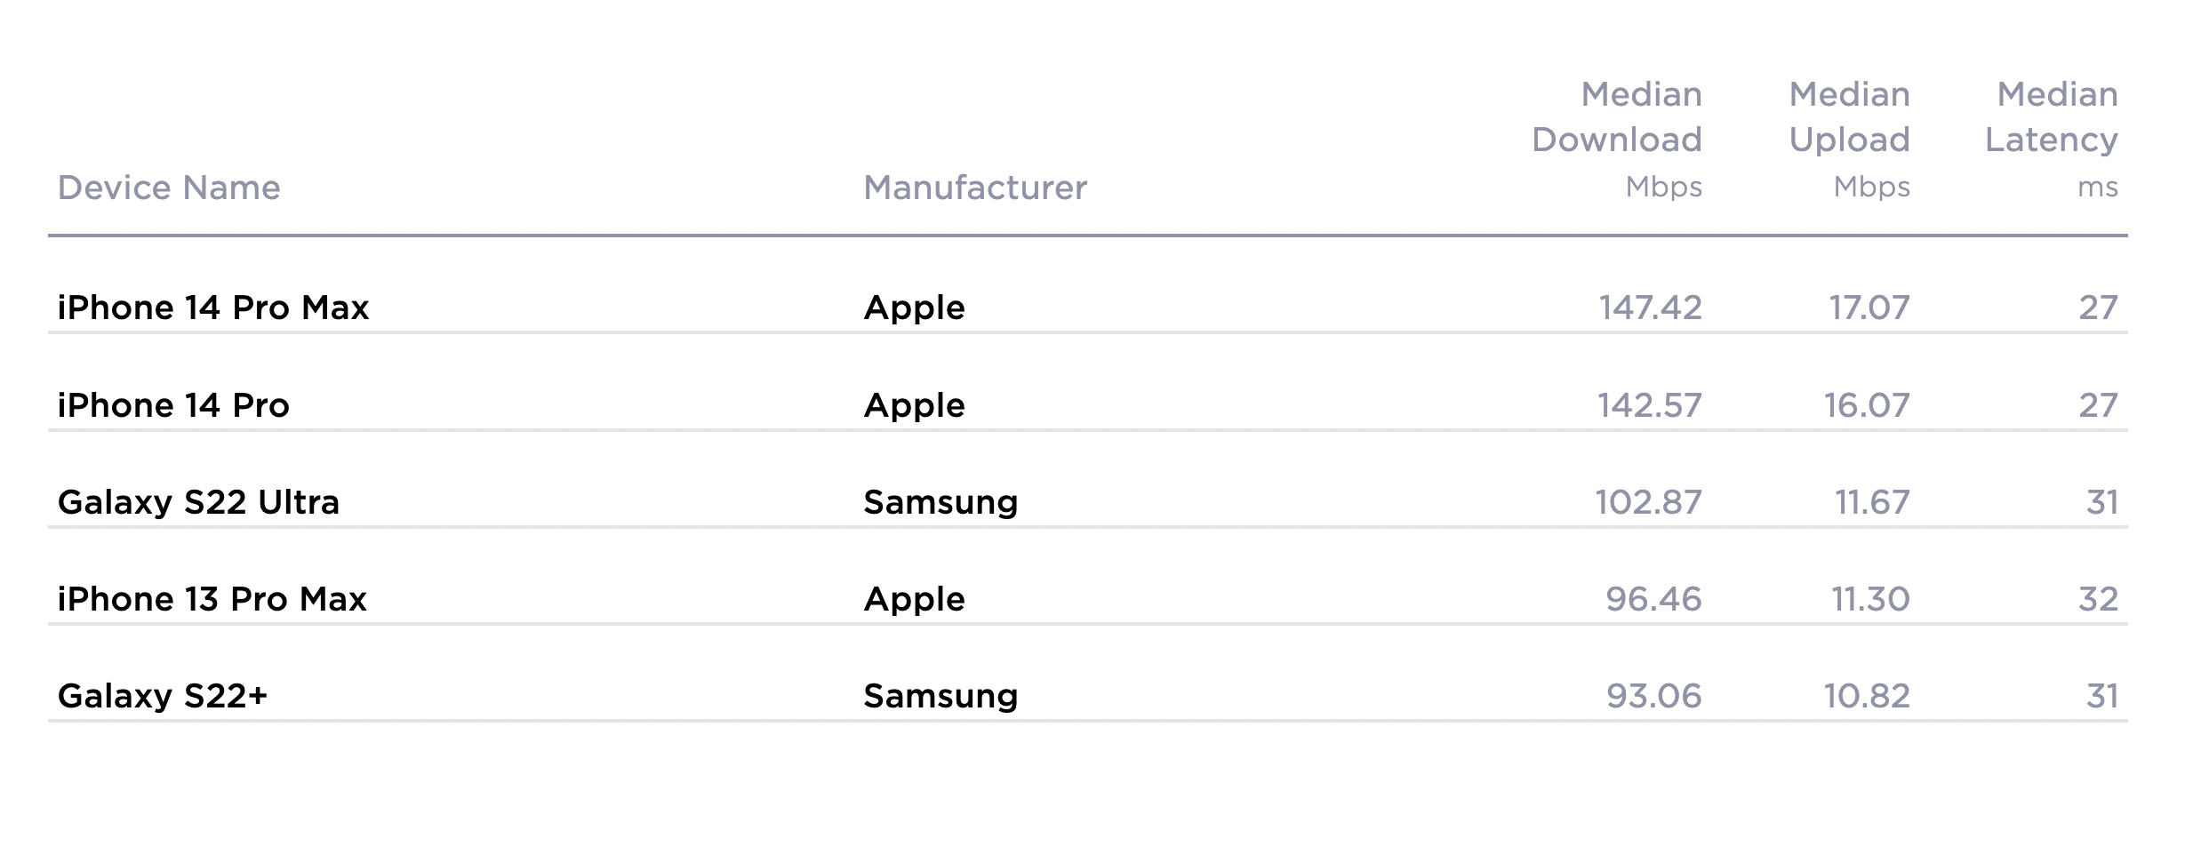The width and height of the screenshot is (2201, 855).
Task: Click the 11.67 upload speed cell
Action: (x=1872, y=502)
